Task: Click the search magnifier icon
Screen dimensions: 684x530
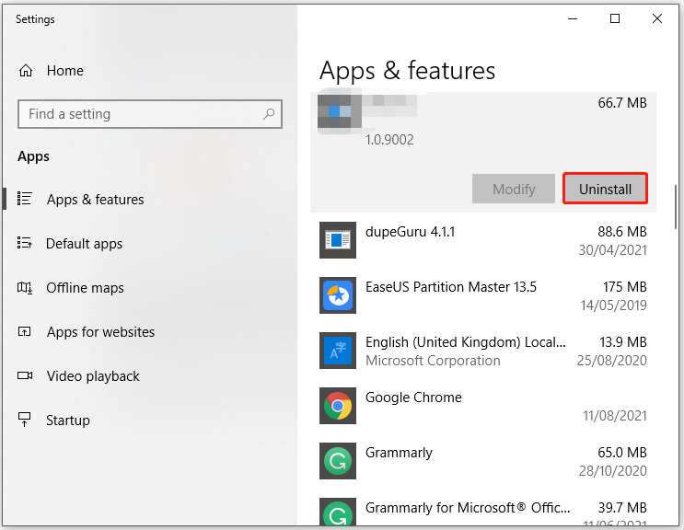Action: (x=269, y=114)
